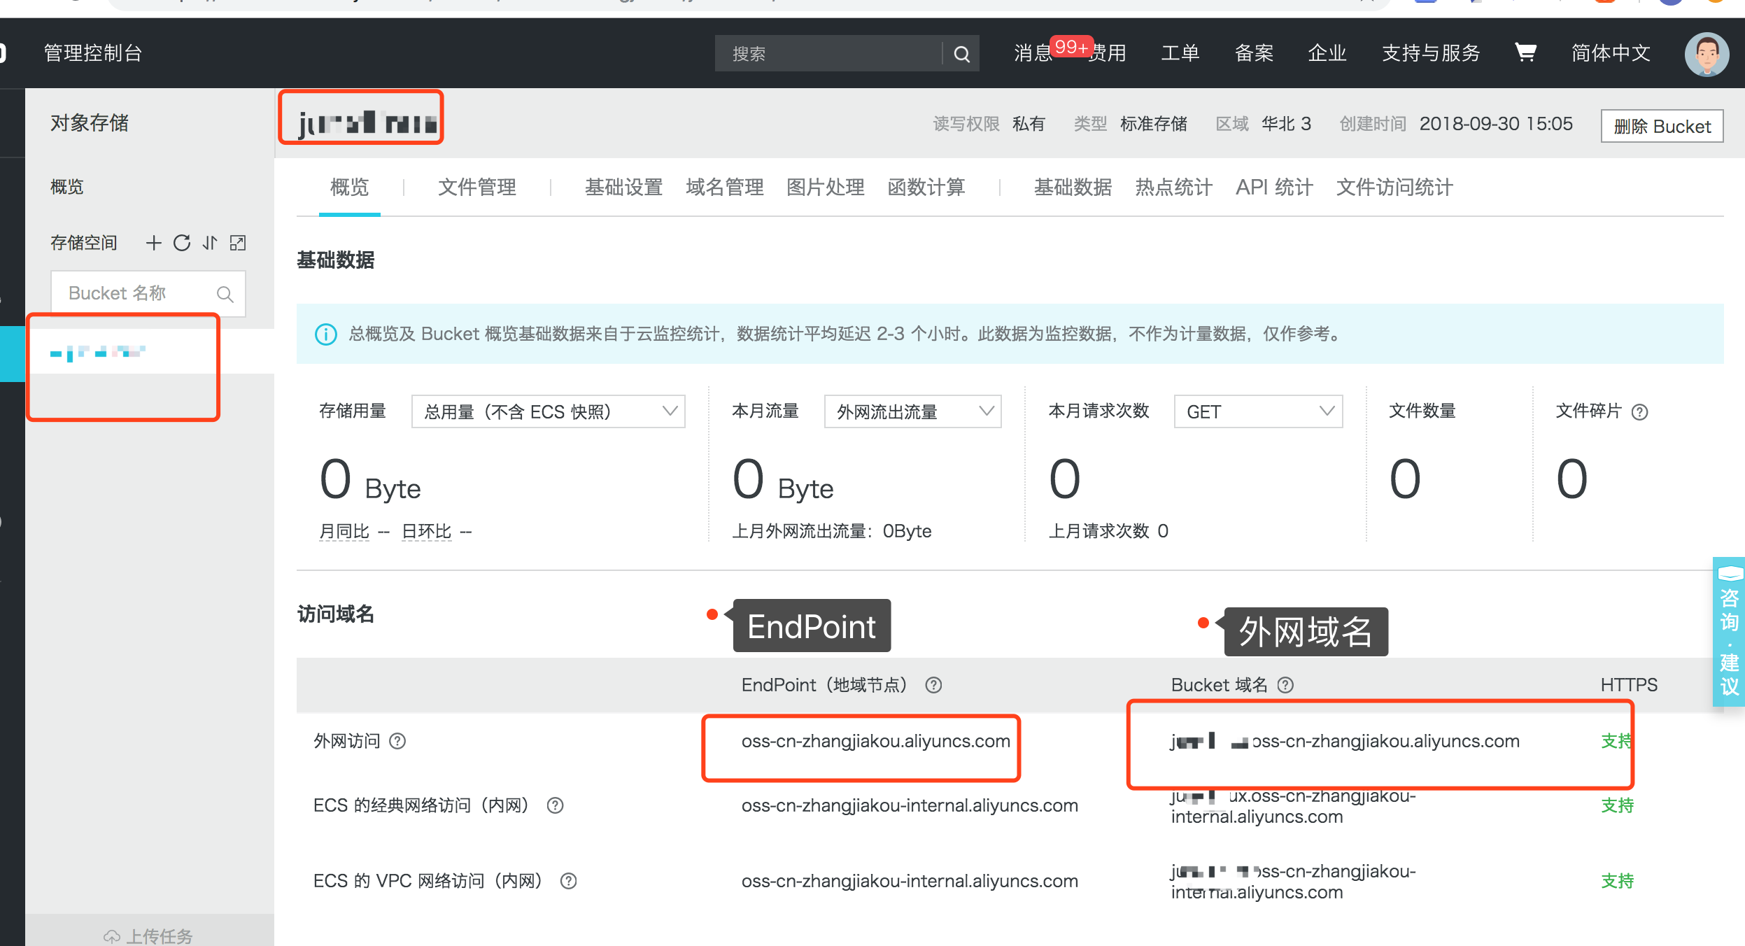The height and width of the screenshot is (946, 1745).
Task: Go to 管理控制台 home
Action: 93,53
